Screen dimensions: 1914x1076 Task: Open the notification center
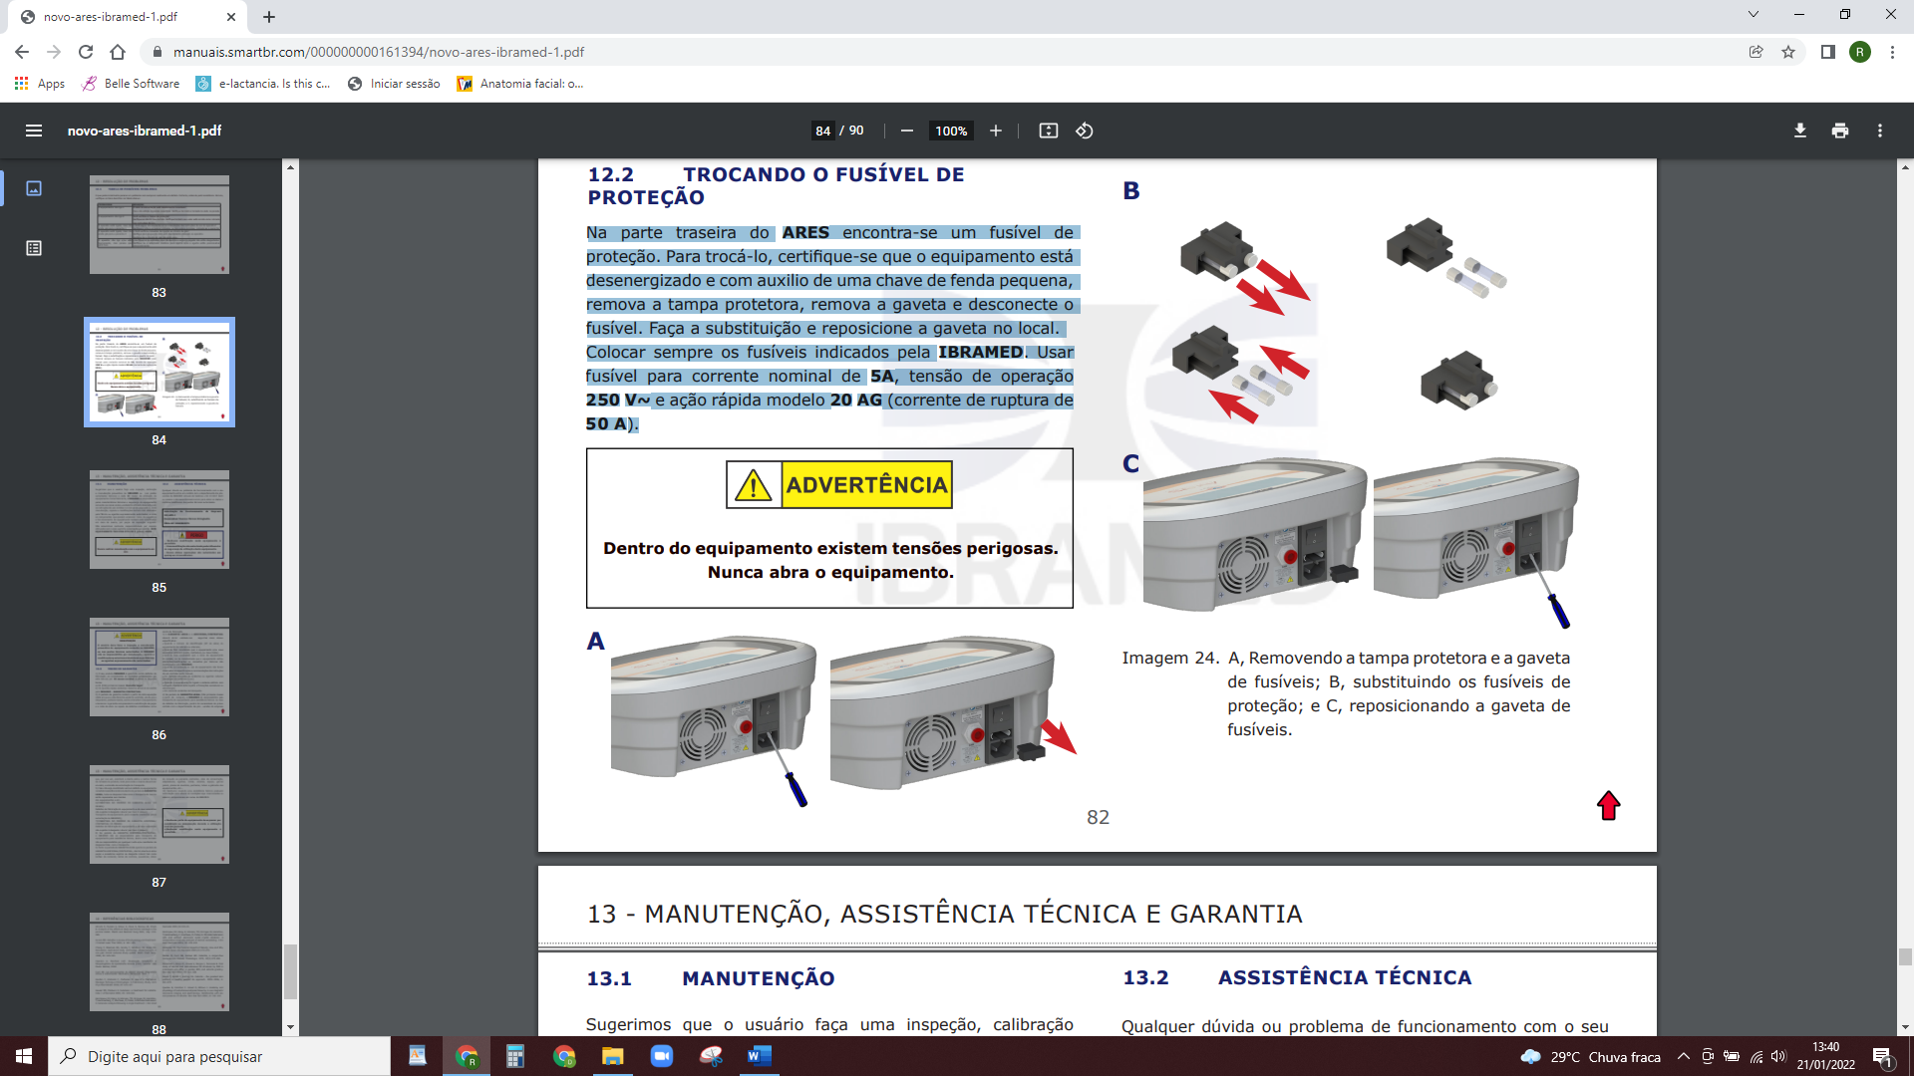pyautogui.click(x=1884, y=1056)
